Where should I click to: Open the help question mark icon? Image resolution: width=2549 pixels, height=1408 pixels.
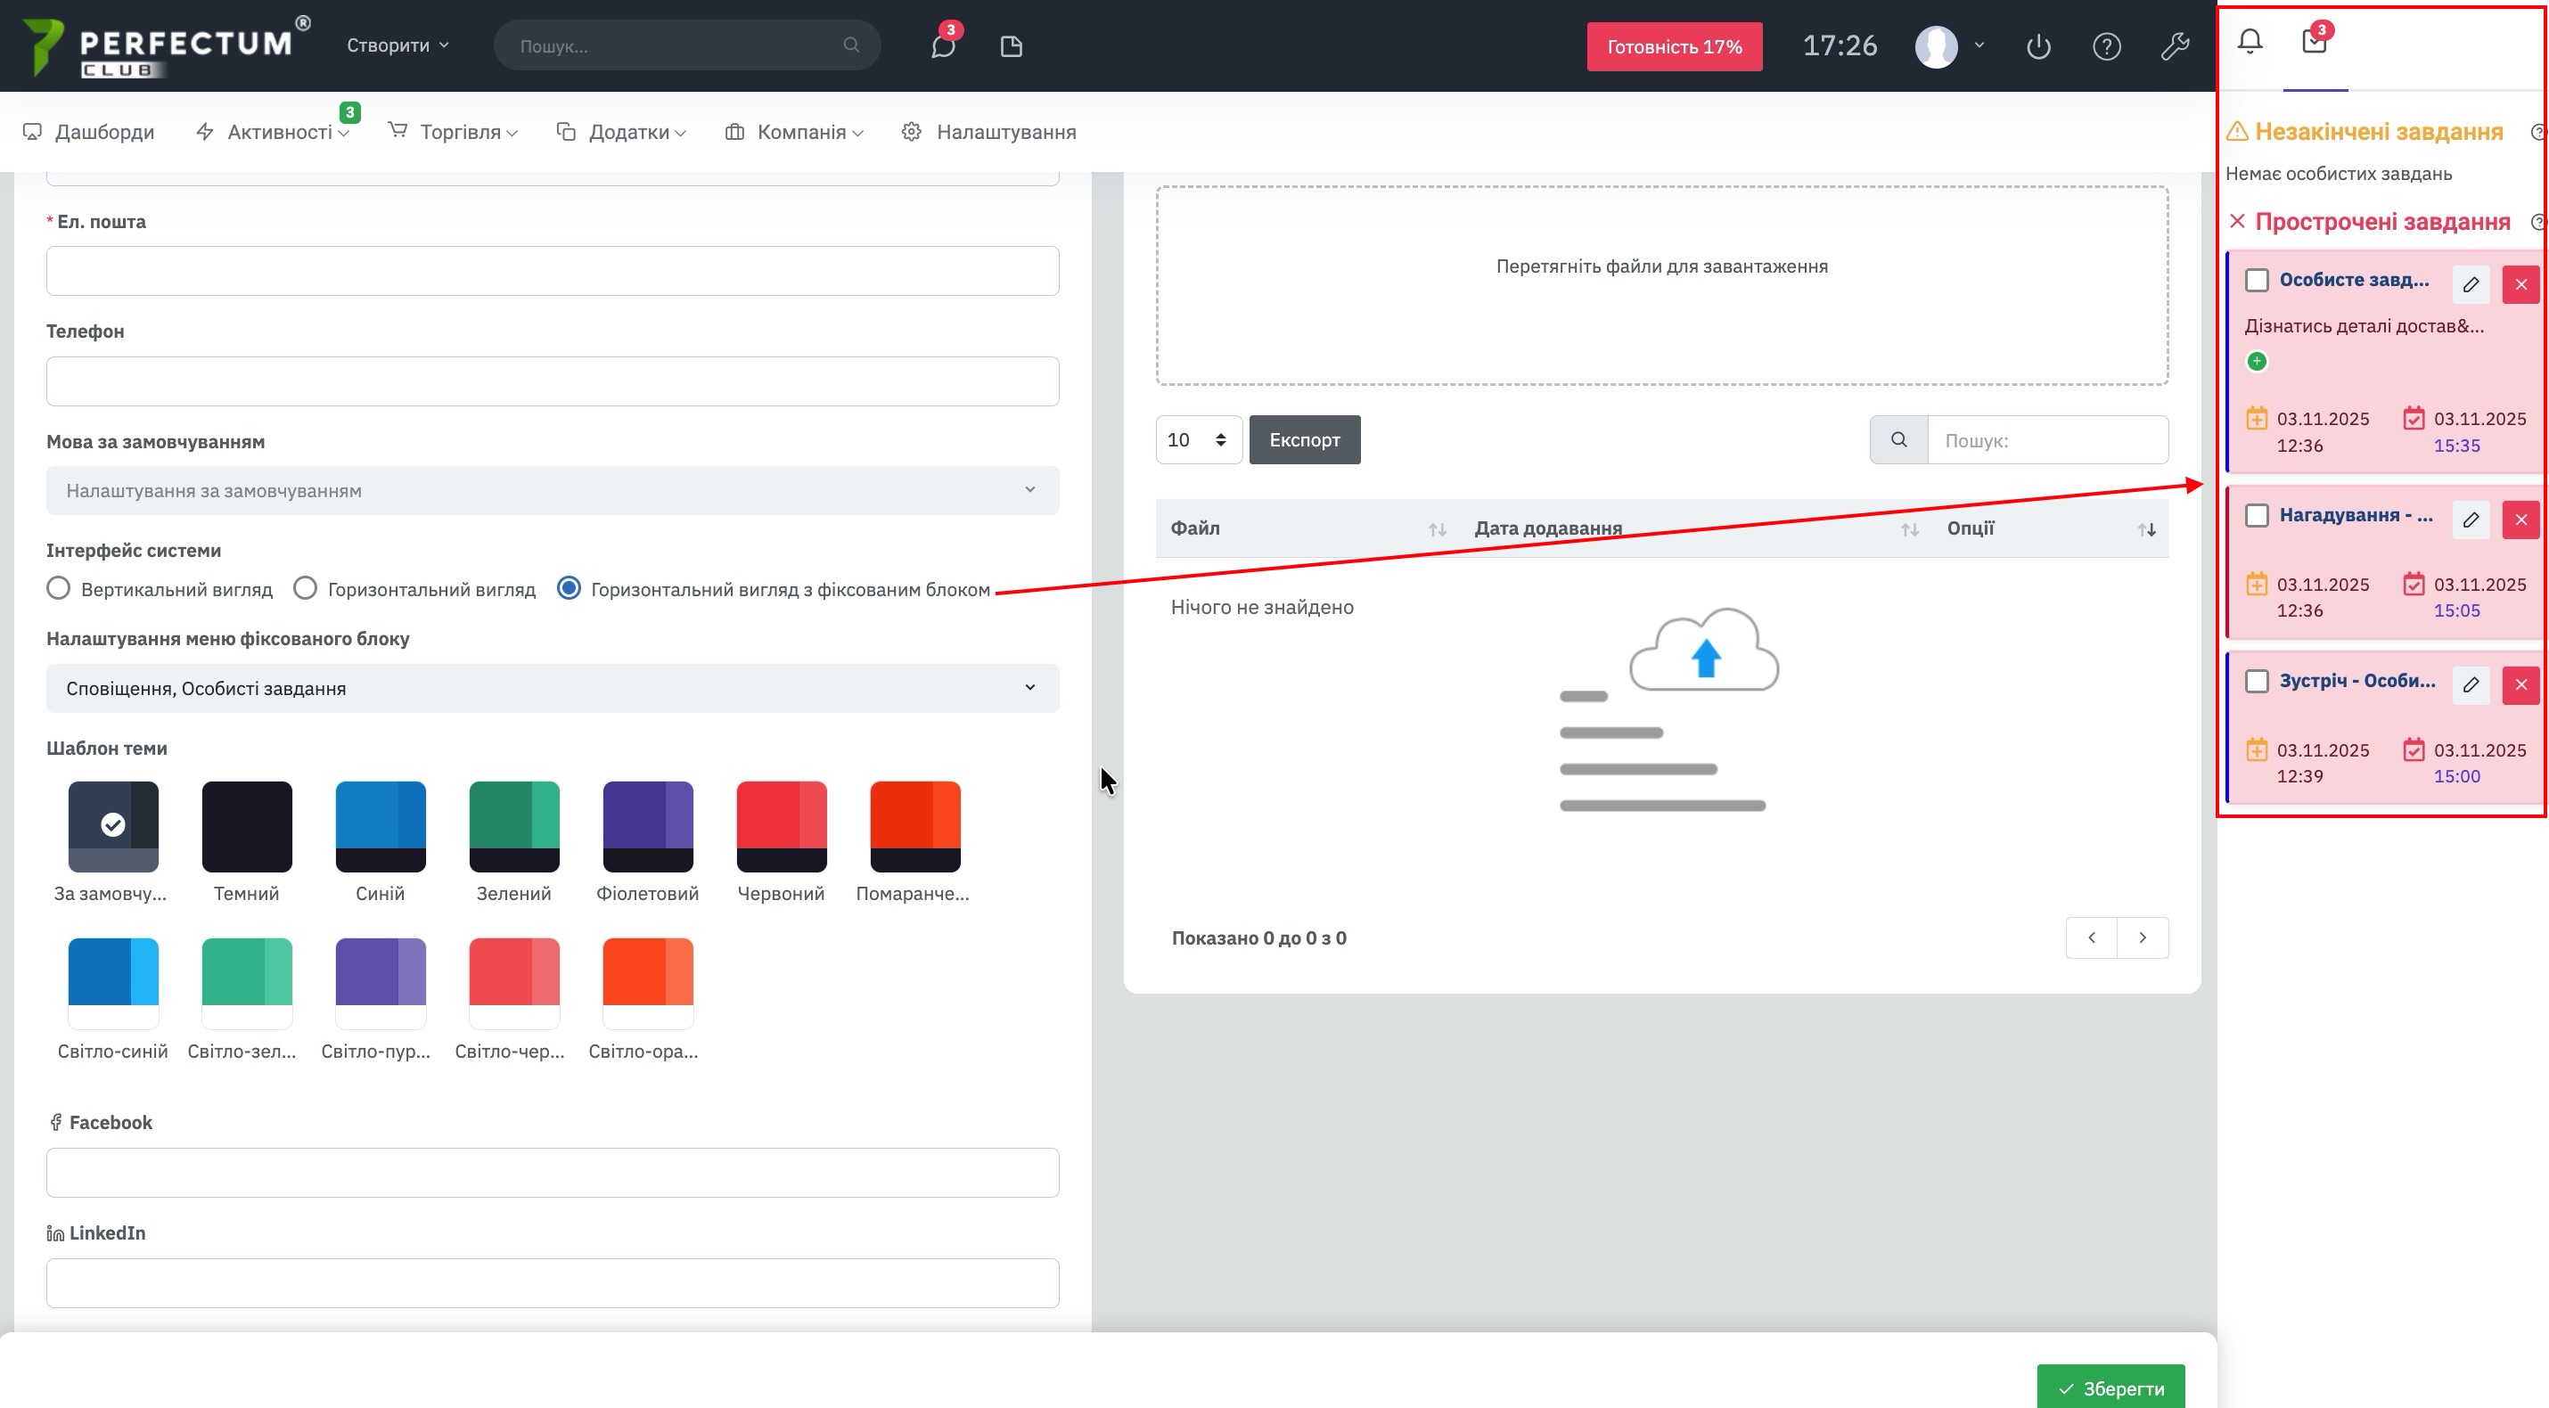tap(2106, 45)
